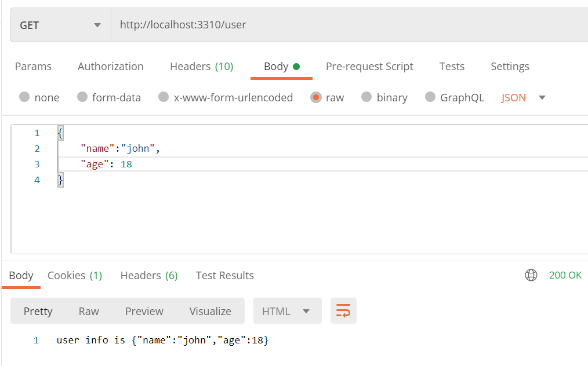Click the Preview response button
This screenshot has height=366, width=588.
pos(144,311)
